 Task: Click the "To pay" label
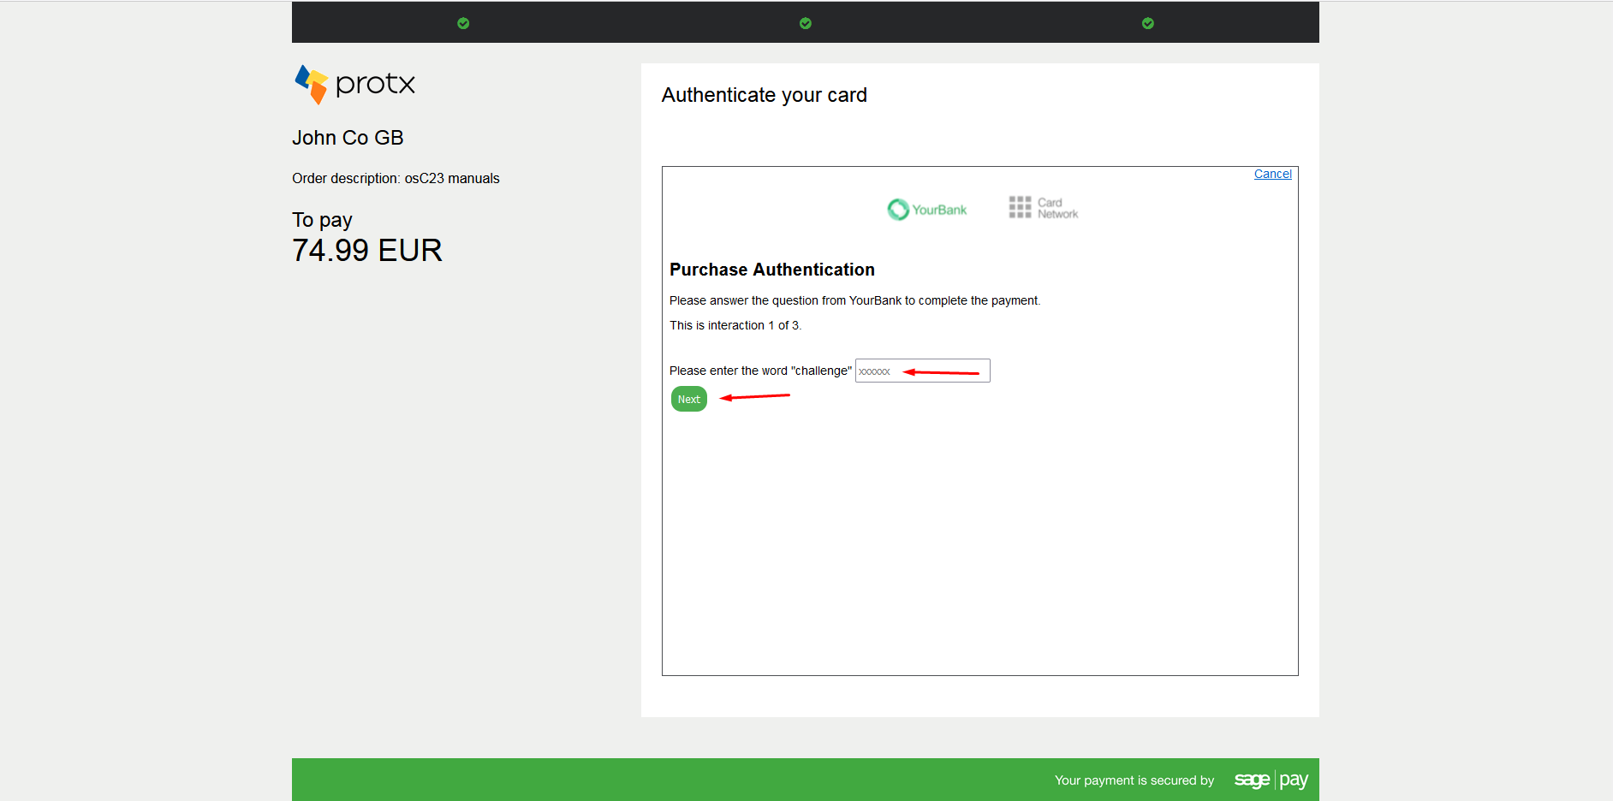[322, 220]
